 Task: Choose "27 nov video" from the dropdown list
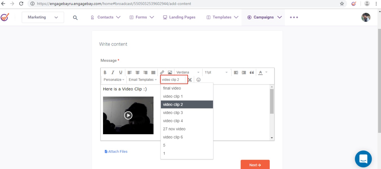pos(174,129)
